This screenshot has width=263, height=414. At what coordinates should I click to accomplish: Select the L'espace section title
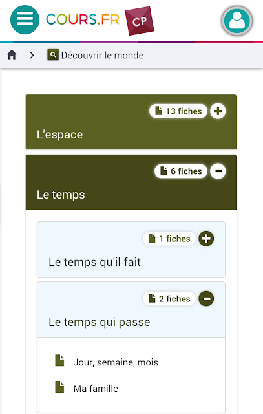[x=59, y=135]
